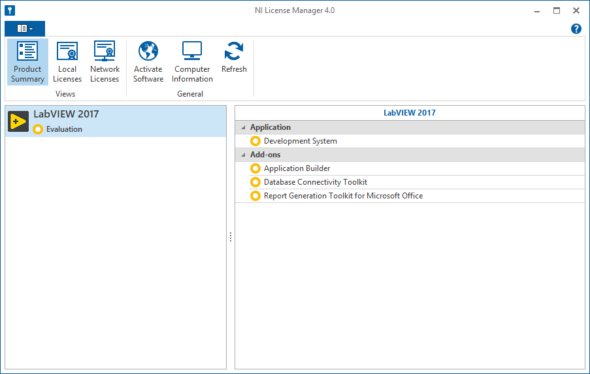This screenshot has width=590, height=374.
Task: Select the Development System row
Action: coord(410,141)
